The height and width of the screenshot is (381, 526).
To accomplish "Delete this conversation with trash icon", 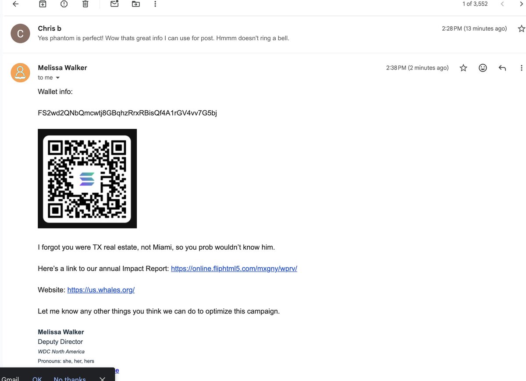I will click(85, 4).
